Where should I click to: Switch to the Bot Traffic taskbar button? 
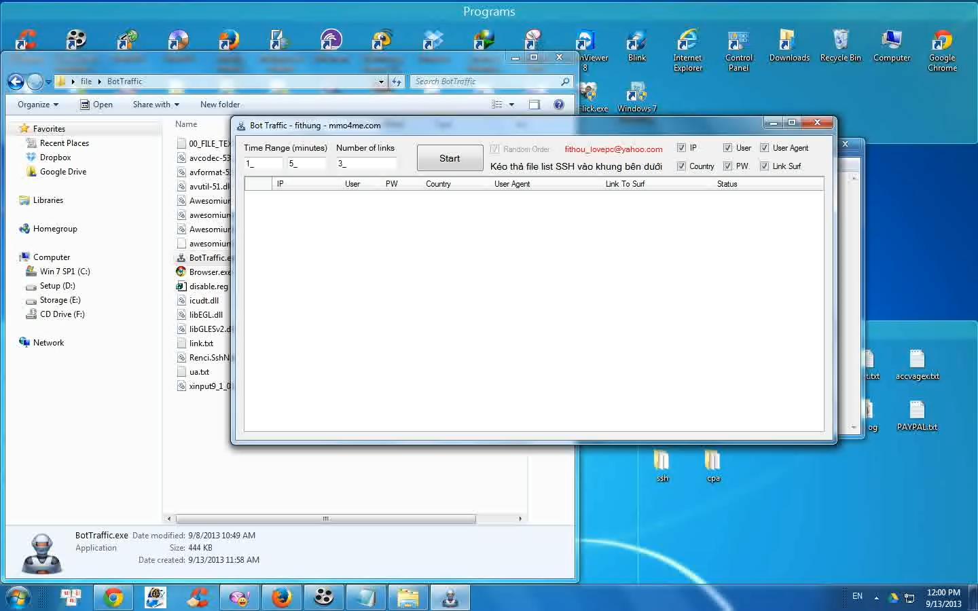[450, 597]
